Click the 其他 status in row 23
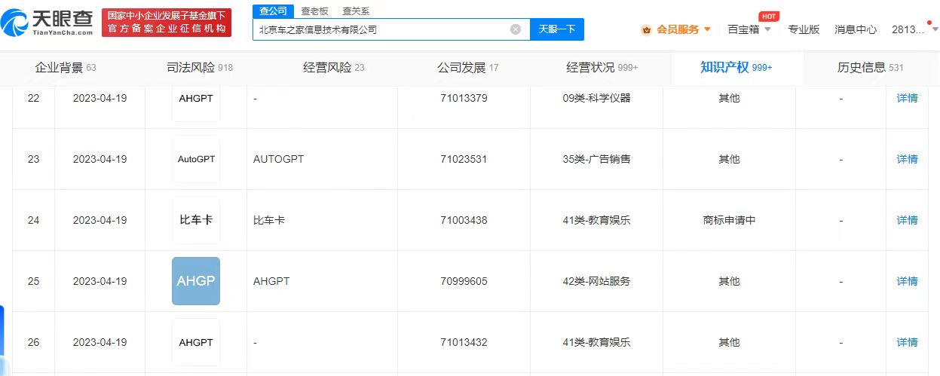Screen dimensions: 940x376 pyautogui.click(x=729, y=159)
